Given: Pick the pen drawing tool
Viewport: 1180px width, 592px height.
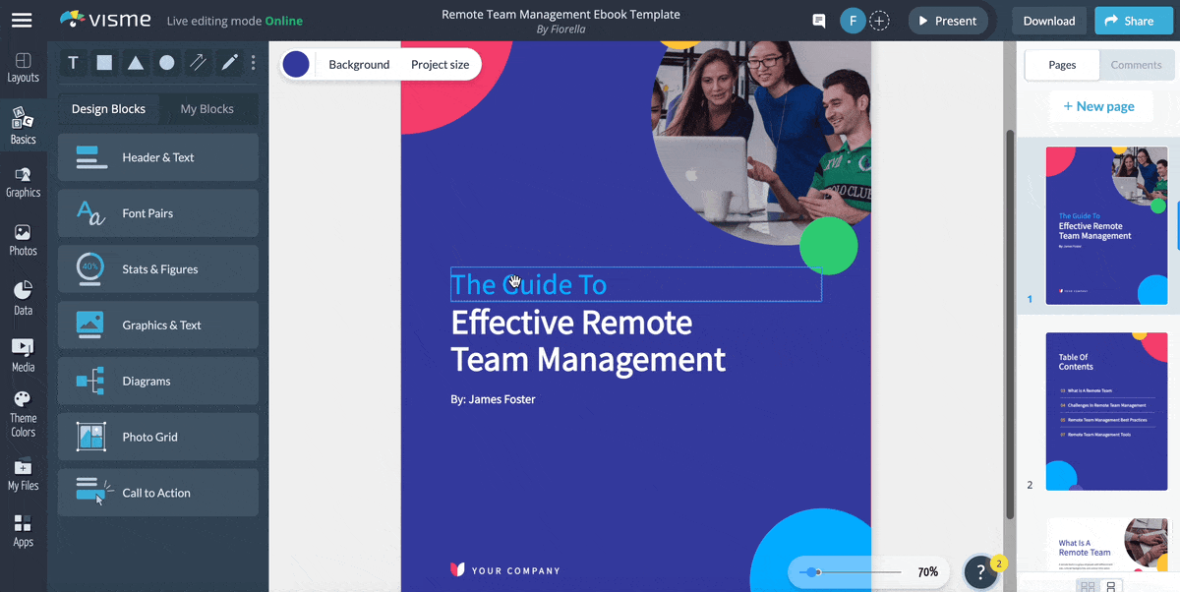Looking at the screenshot, I should point(229,63).
